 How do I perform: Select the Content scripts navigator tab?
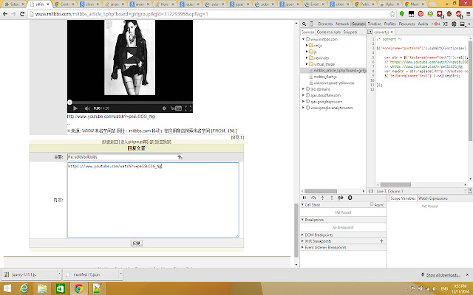point(328,32)
